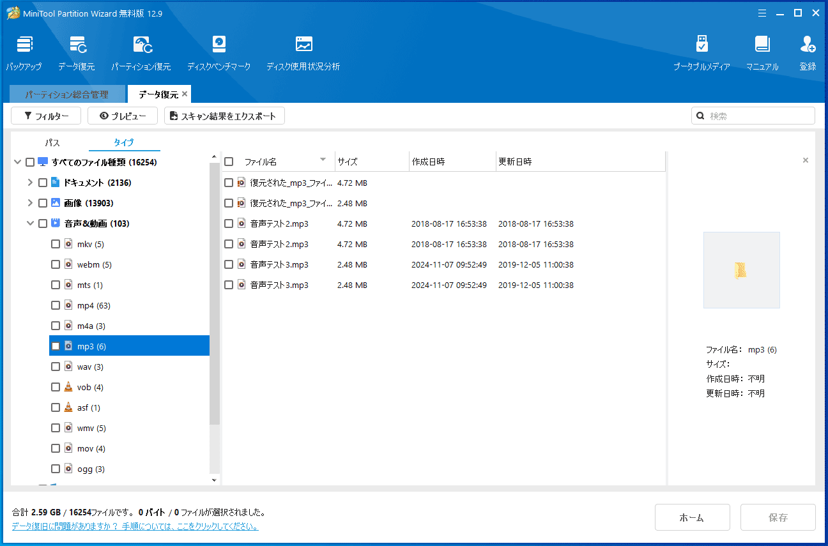Click the mkv file type icon
Image resolution: width=828 pixels, height=546 pixels.
69,244
